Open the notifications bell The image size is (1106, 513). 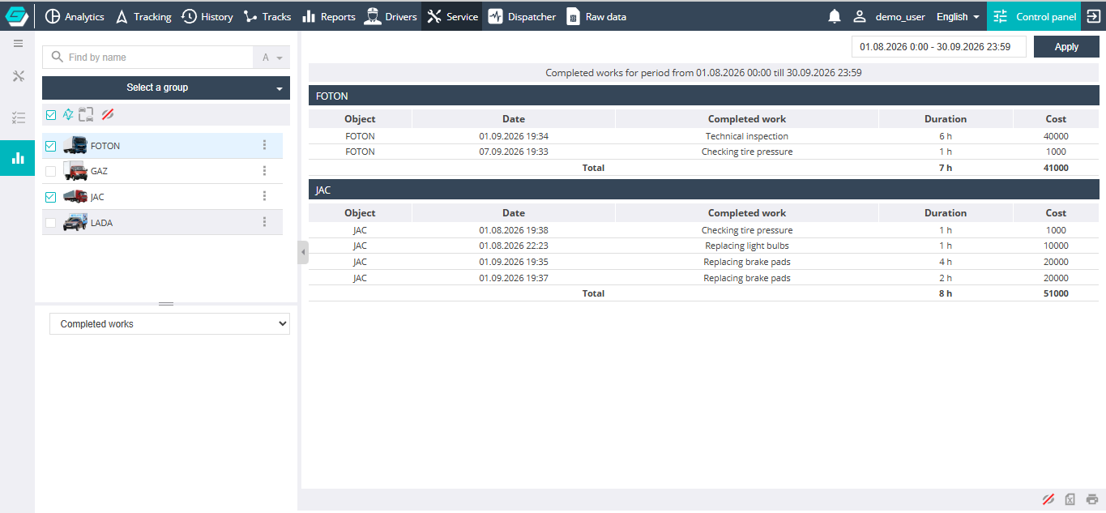tap(834, 16)
